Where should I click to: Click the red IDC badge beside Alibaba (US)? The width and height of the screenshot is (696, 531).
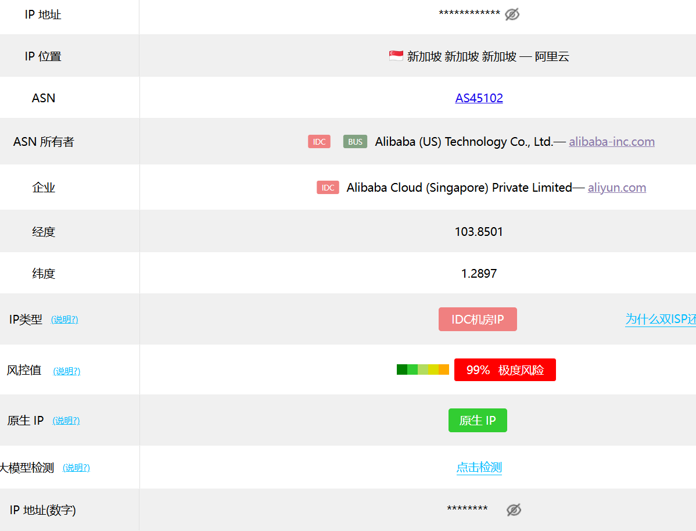click(319, 142)
